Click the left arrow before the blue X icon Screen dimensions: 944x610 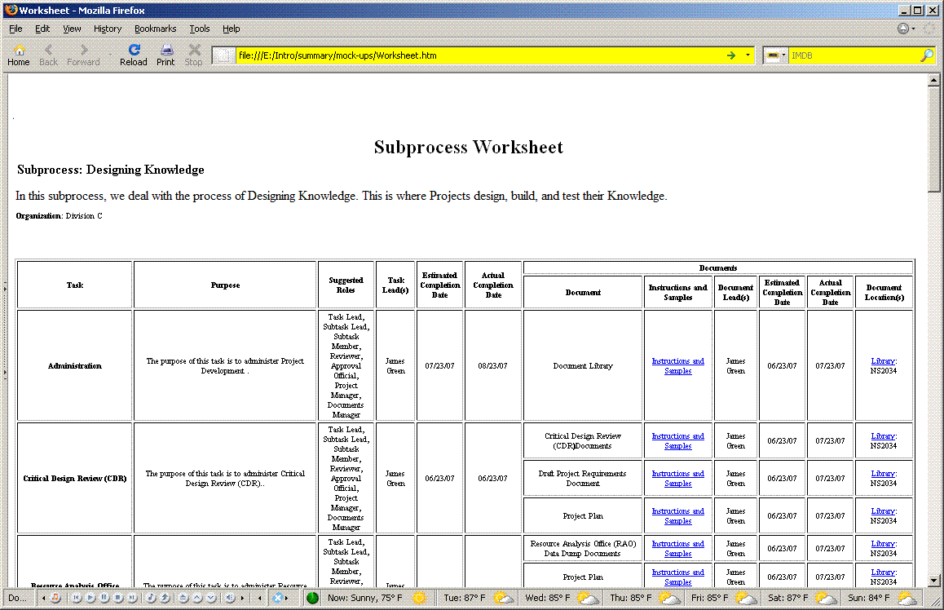pos(259,598)
